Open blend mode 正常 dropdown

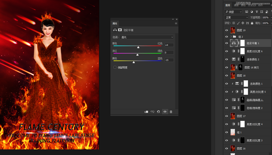coord(236,17)
